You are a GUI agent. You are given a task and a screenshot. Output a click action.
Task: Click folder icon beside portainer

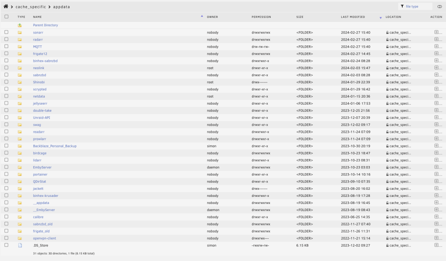[x=20, y=175]
